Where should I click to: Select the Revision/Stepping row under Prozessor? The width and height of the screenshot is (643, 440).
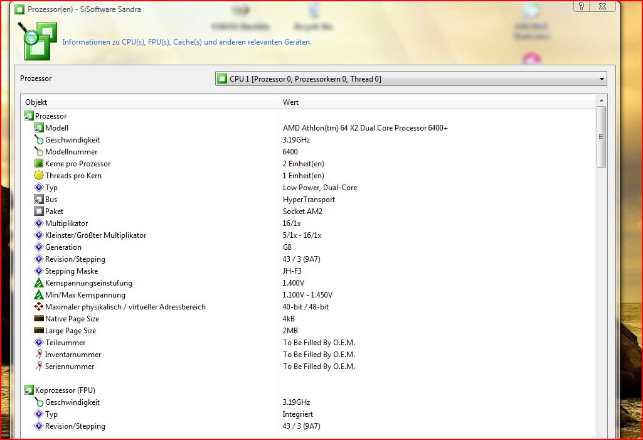309,259
